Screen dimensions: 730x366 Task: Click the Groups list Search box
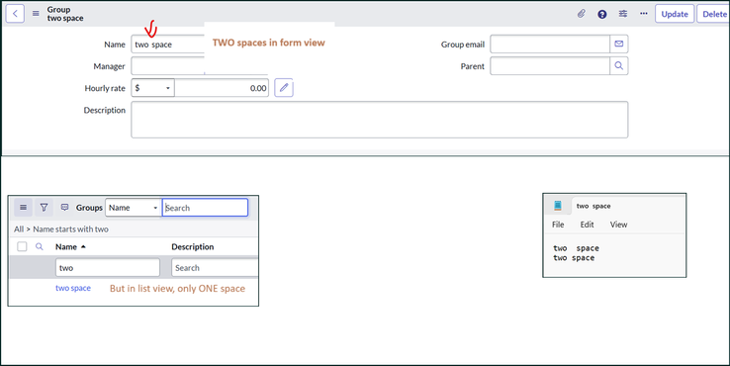click(x=205, y=208)
